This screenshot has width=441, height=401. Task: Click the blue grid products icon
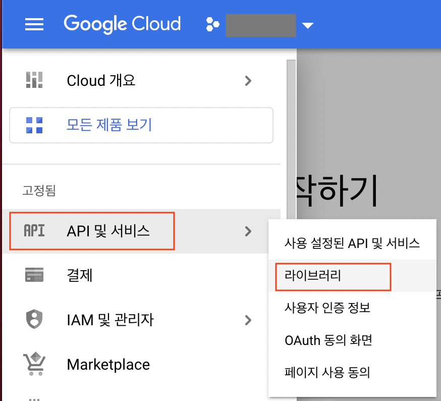coord(34,125)
